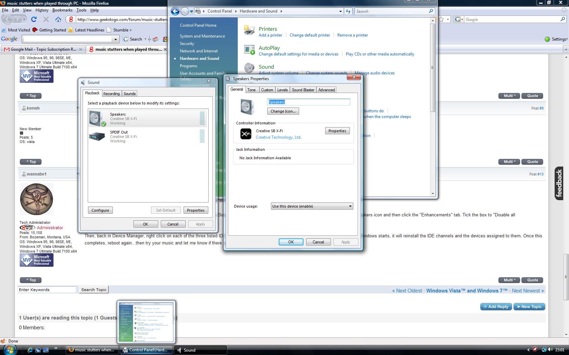Open the Tone tab in Speakers Properties

coord(251,90)
